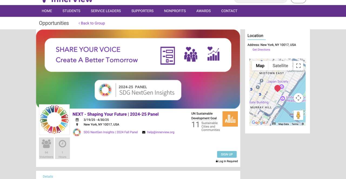Click the SIGN UP button
346x179 pixels.
tap(227, 154)
